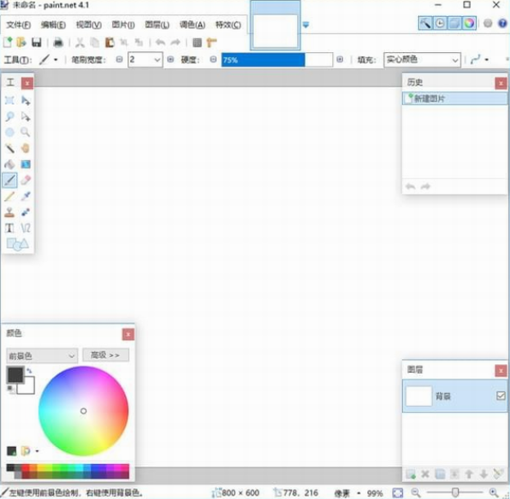510x499 pixels.
Task: Select the Magic Wand tool
Action: pyautogui.click(x=9, y=149)
